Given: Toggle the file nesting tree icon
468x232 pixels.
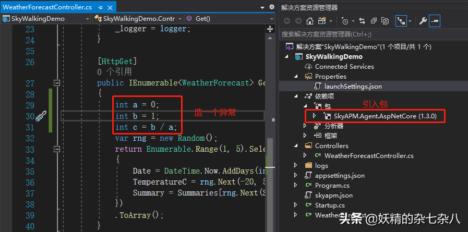Looking at the screenshot, I should (401, 21).
